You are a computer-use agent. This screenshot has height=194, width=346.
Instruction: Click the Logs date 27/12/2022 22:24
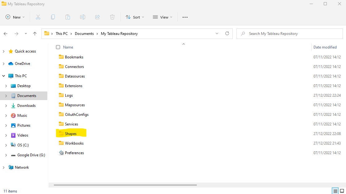[x=327, y=95]
